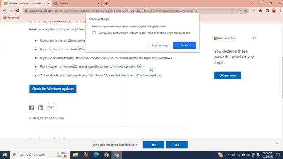Image resolution: width=283 pixels, height=159 pixels.
Task: Switch to the Untitled tab
Action: 76,4
